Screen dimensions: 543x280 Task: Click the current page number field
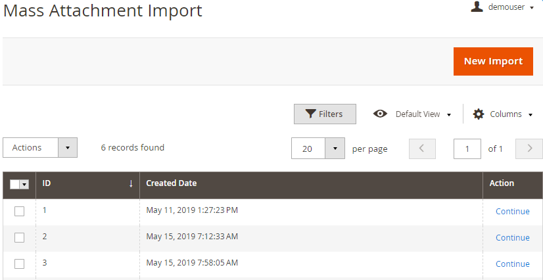click(x=467, y=149)
